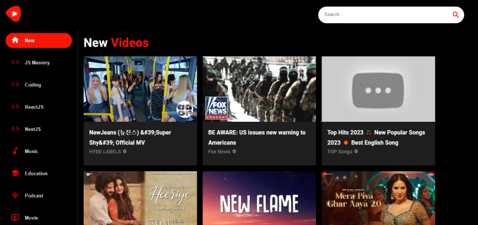Select the New category

[x=39, y=41]
